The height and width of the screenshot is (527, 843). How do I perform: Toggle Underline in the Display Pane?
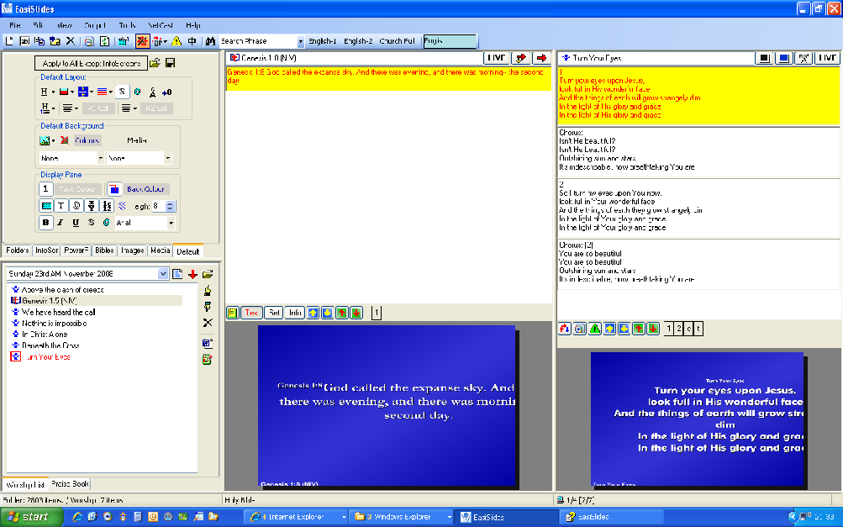tap(76, 223)
